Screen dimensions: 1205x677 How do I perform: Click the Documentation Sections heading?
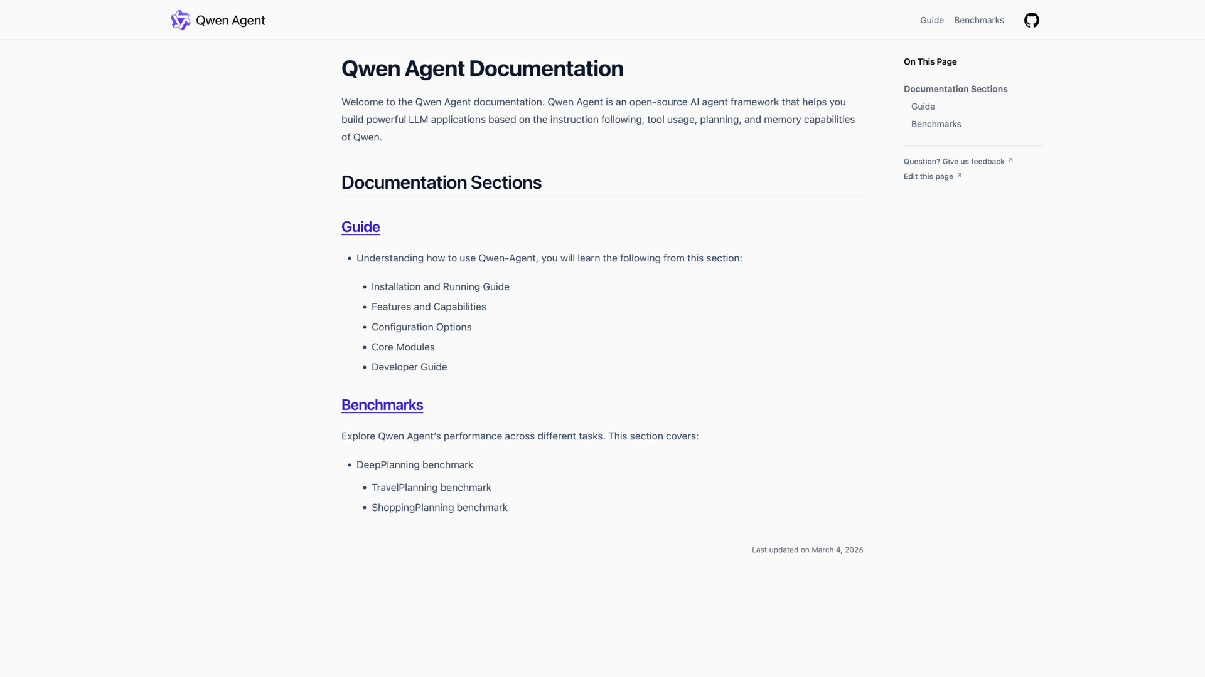[x=441, y=182]
